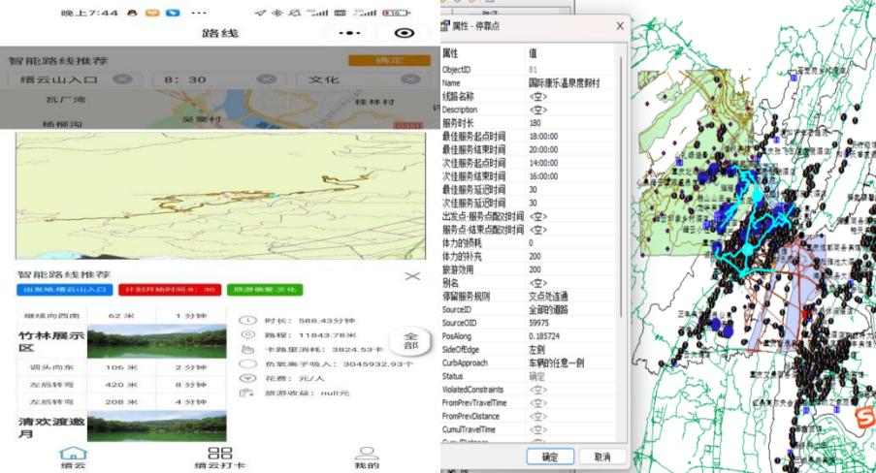Tap the floating 全部 button
876x473 pixels.
tap(409, 341)
